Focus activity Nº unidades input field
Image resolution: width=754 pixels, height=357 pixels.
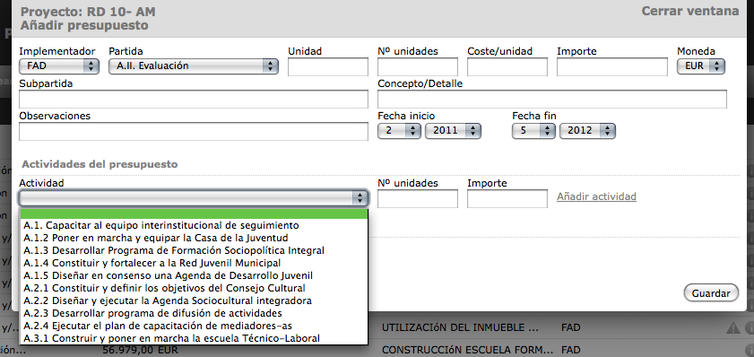[418, 199]
